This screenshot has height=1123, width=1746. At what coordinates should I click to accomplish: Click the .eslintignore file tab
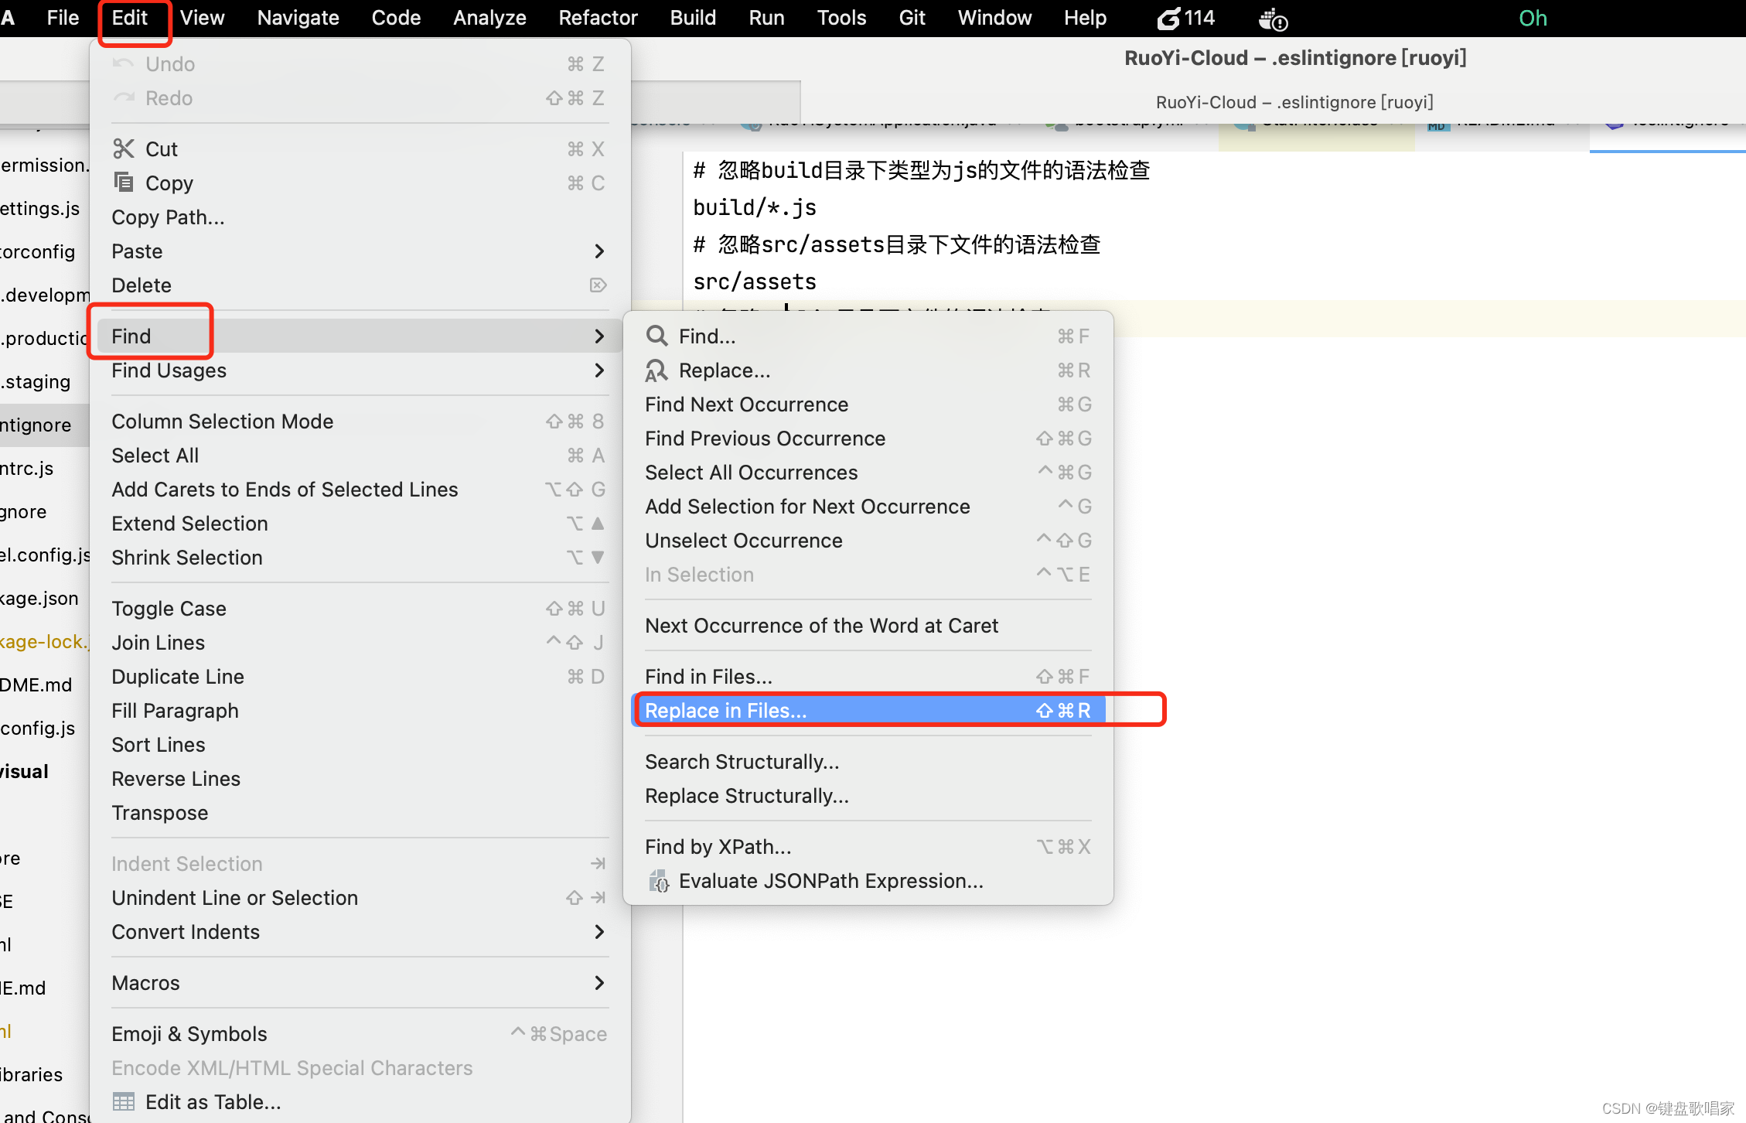(1673, 128)
